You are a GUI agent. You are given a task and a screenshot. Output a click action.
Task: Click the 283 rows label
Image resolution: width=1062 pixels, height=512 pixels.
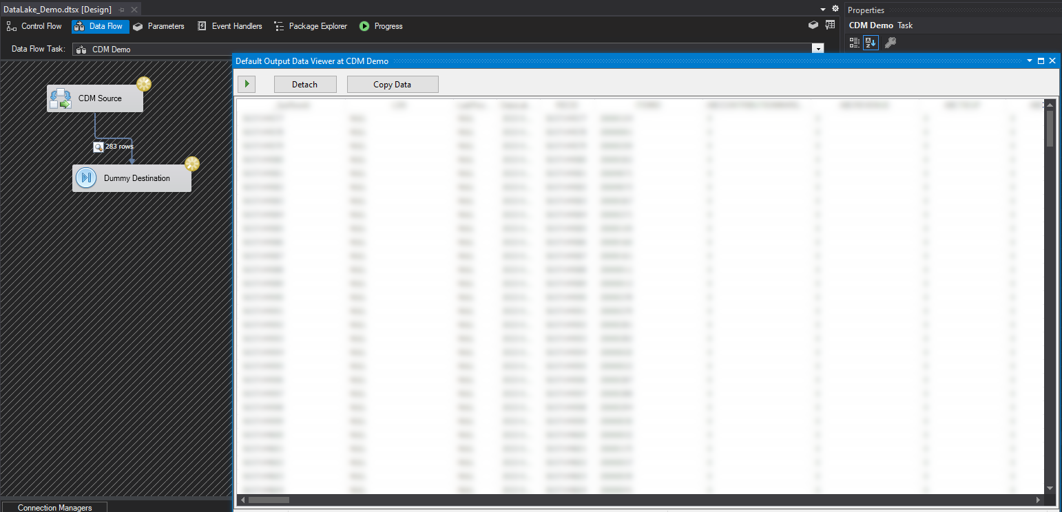point(119,147)
